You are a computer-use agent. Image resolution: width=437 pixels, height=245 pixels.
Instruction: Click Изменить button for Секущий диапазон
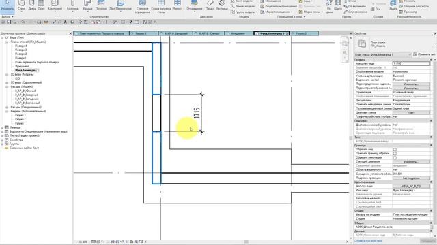(x=411, y=161)
